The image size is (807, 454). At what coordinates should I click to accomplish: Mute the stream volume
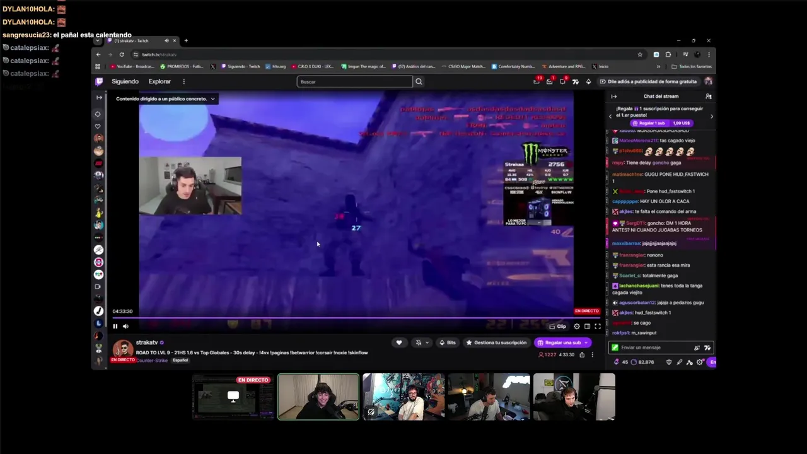pos(125,326)
